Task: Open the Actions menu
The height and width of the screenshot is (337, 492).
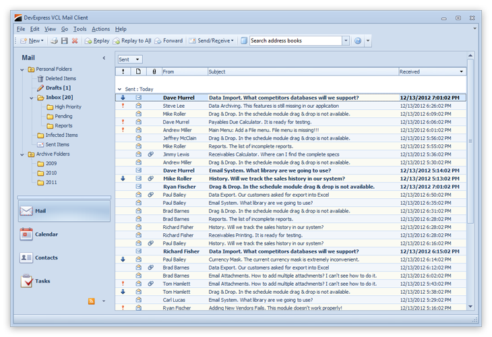Action: (x=100, y=29)
